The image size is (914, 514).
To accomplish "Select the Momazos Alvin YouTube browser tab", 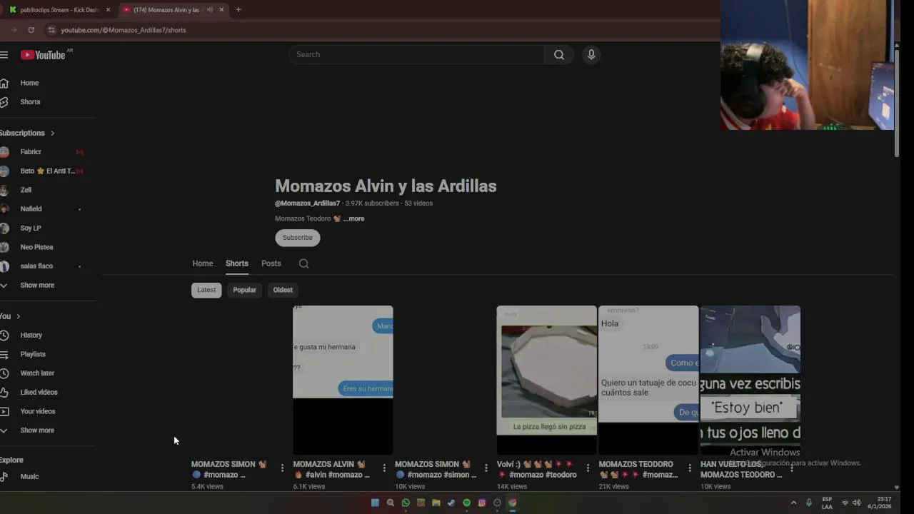I will pyautogui.click(x=168, y=10).
